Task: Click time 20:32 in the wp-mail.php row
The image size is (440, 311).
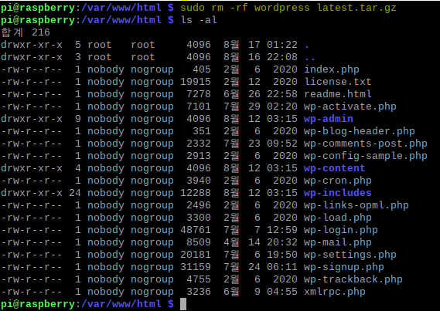Action: [282, 242]
